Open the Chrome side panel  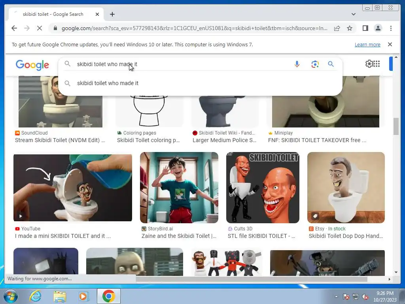[365, 28]
